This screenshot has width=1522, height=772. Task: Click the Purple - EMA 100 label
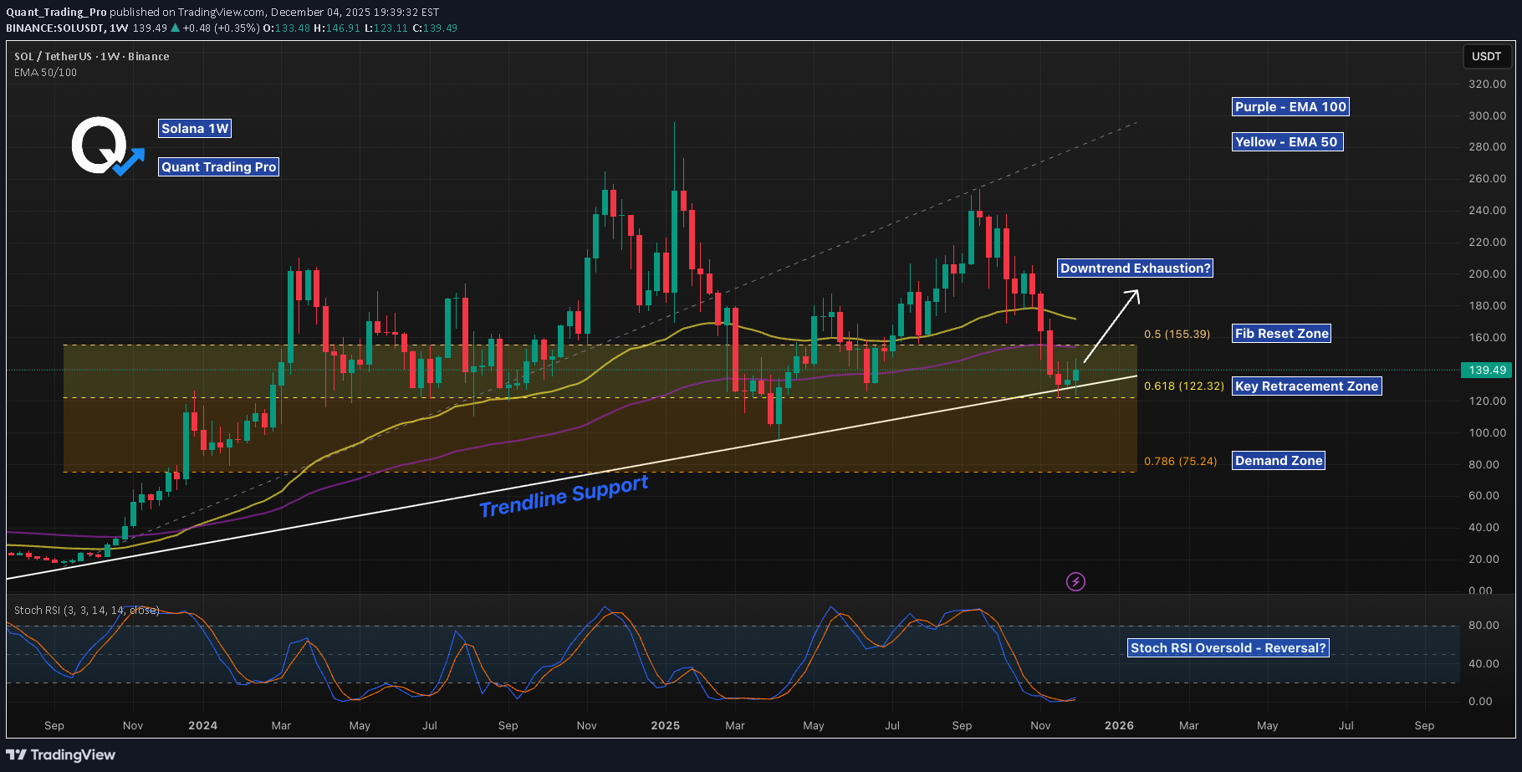[x=1290, y=106]
